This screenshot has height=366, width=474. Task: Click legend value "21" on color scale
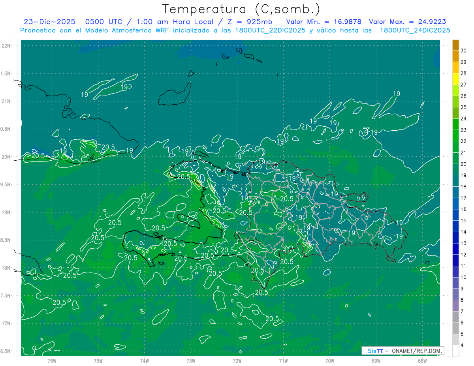coord(464,153)
